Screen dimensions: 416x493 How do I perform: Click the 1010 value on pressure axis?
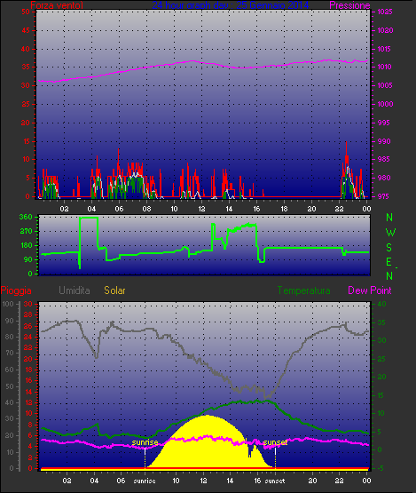385,67
